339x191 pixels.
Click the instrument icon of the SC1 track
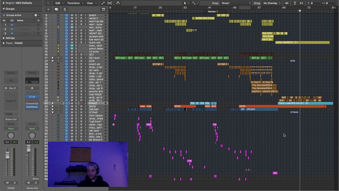click(x=58, y=55)
